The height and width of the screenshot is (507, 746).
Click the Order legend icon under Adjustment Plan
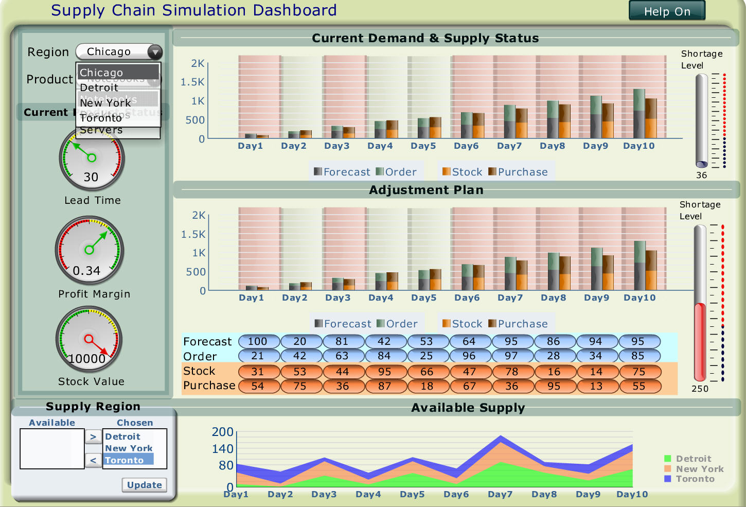pos(380,323)
